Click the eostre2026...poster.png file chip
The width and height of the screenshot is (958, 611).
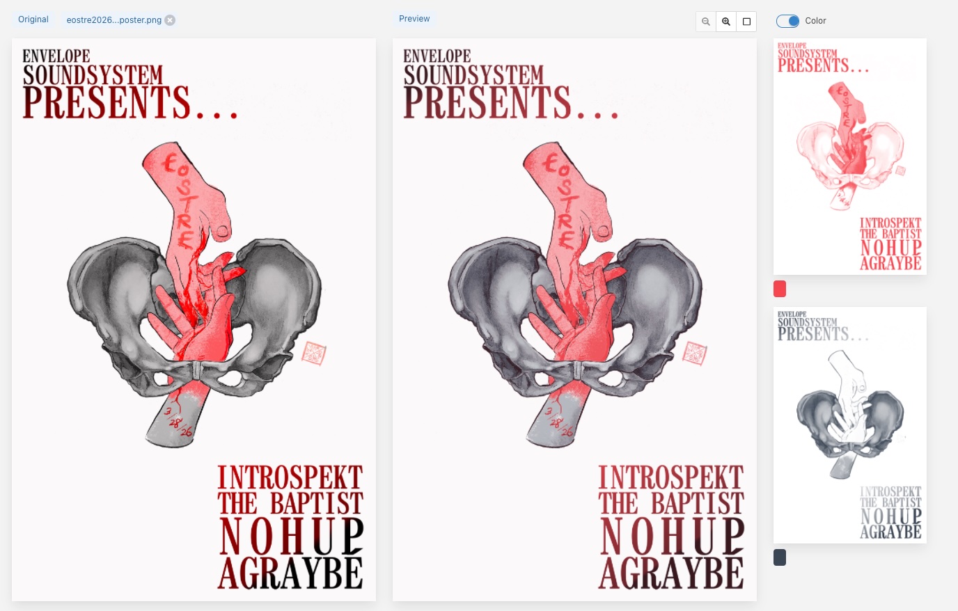coord(113,20)
